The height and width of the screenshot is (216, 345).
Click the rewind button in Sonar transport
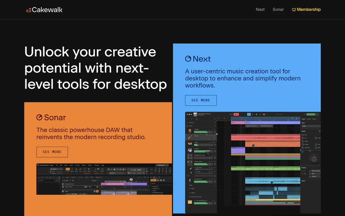coord(109,169)
